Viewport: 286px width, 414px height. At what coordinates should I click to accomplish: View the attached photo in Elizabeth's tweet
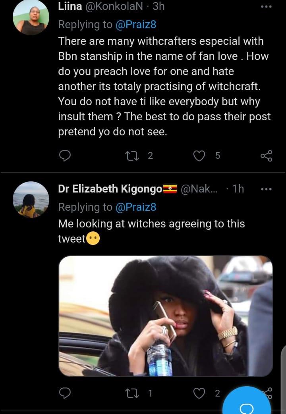166,316
